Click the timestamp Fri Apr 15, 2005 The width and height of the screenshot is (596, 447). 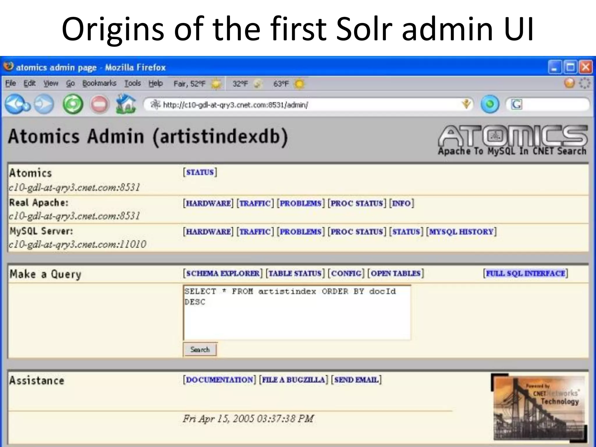coord(248,418)
